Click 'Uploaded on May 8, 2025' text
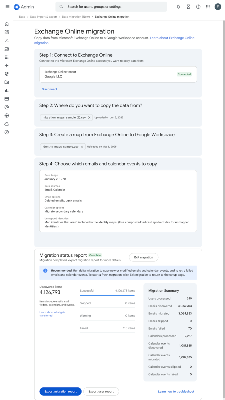Screen dimensions: 225x400 [x=102, y=147]
